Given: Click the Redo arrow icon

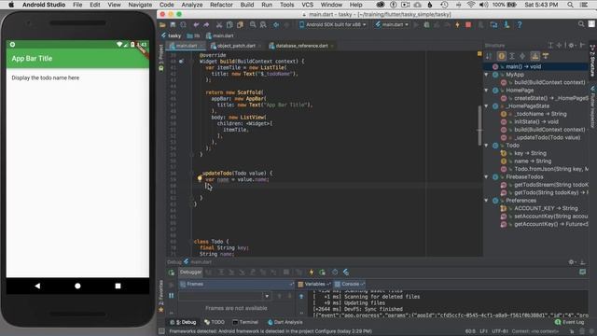Looking at the screenshot, I should click(206, 25).
